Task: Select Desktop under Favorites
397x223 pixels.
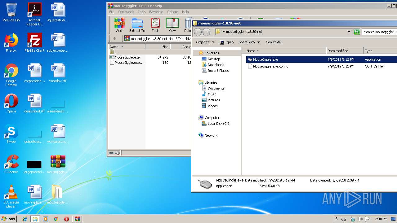Action: tap(214, 59)
